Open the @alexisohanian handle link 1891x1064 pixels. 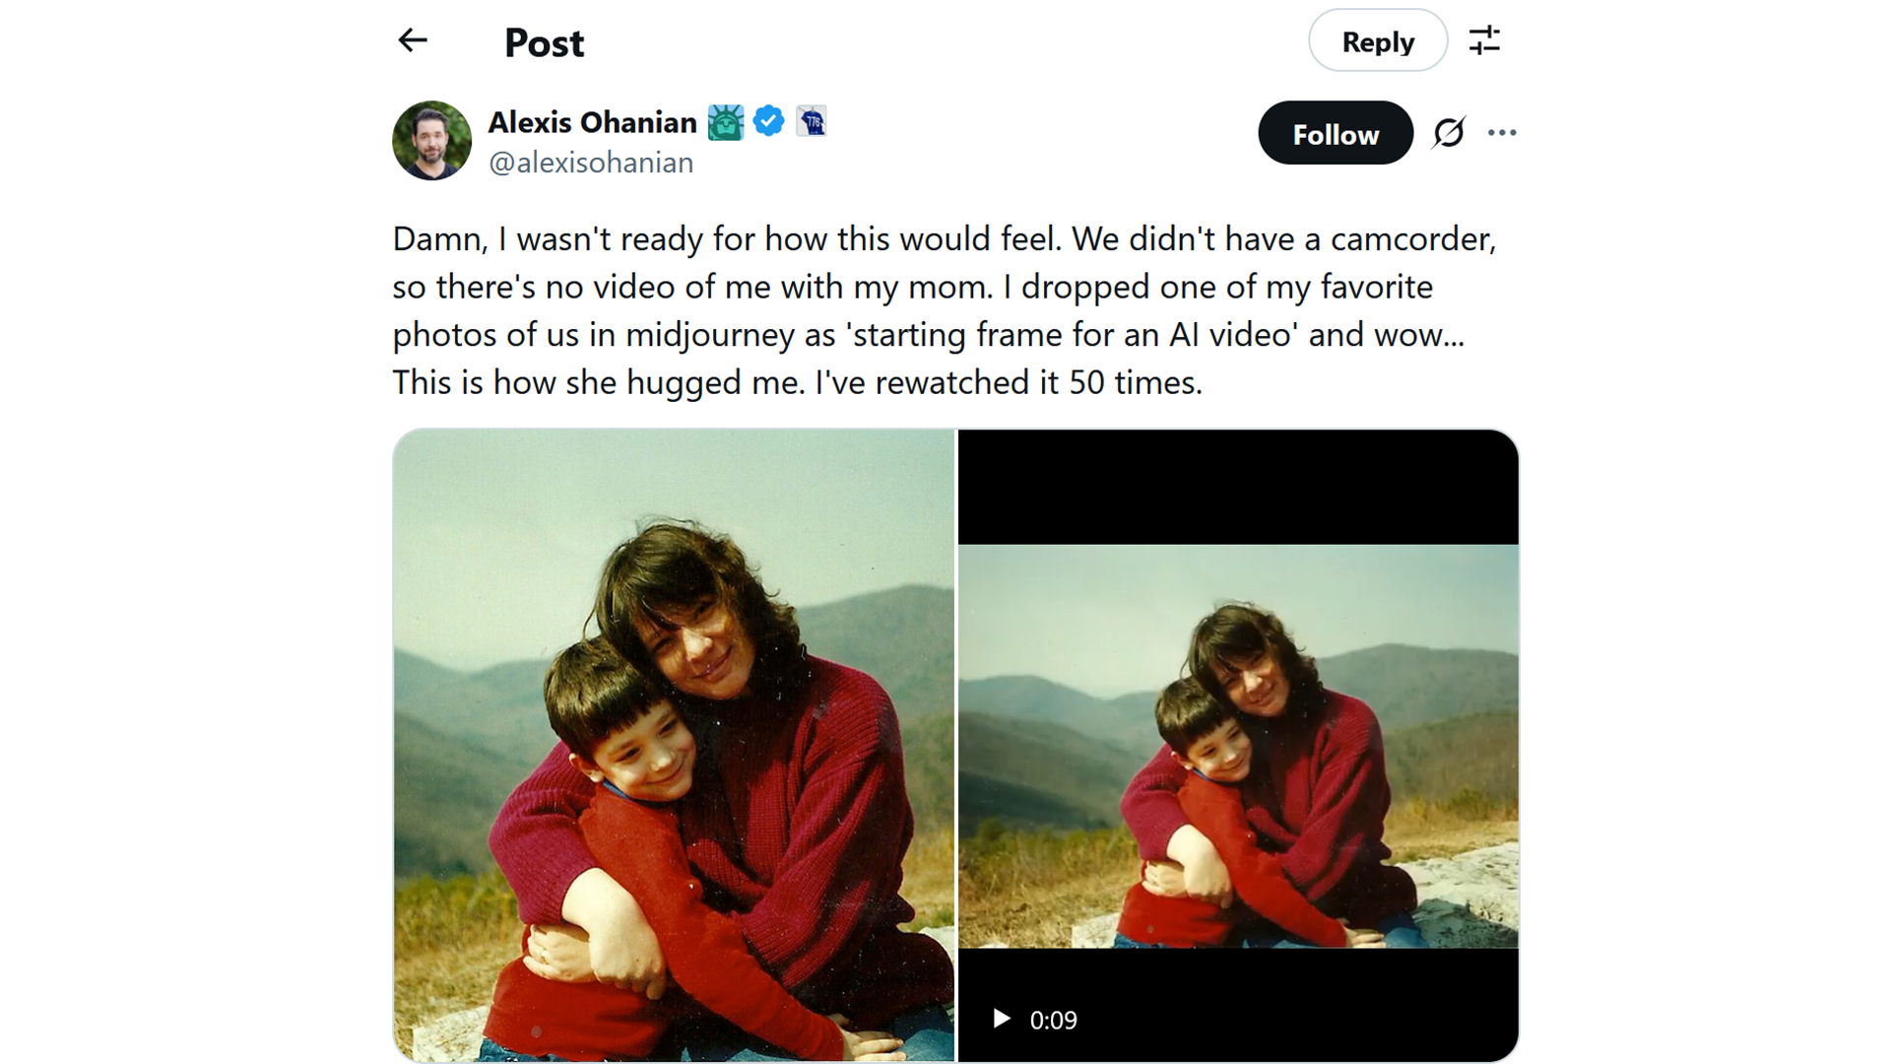(x=591, y=163)
